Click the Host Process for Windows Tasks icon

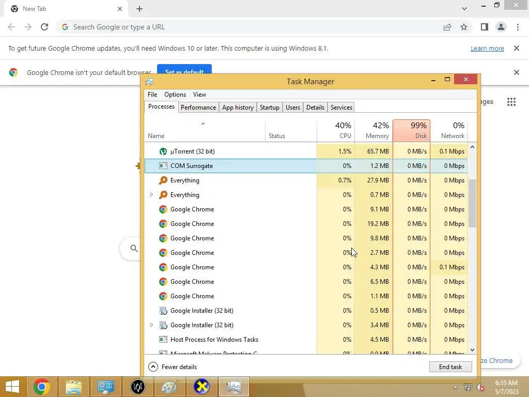coord(163,340)
